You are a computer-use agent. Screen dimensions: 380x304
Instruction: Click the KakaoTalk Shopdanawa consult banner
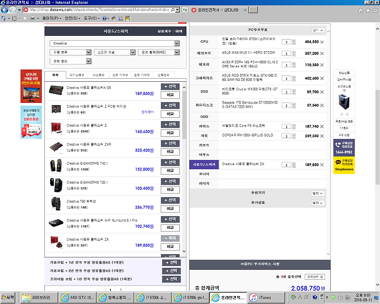[344, 165]
